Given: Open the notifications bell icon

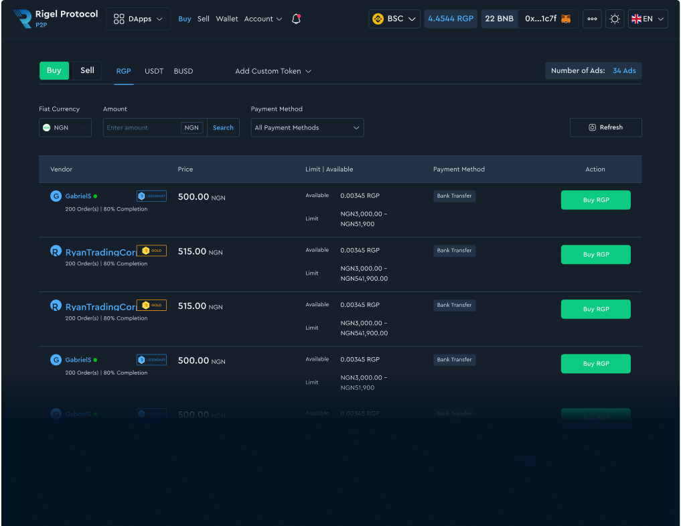Looking at the screenshot, I should point(296,19).
